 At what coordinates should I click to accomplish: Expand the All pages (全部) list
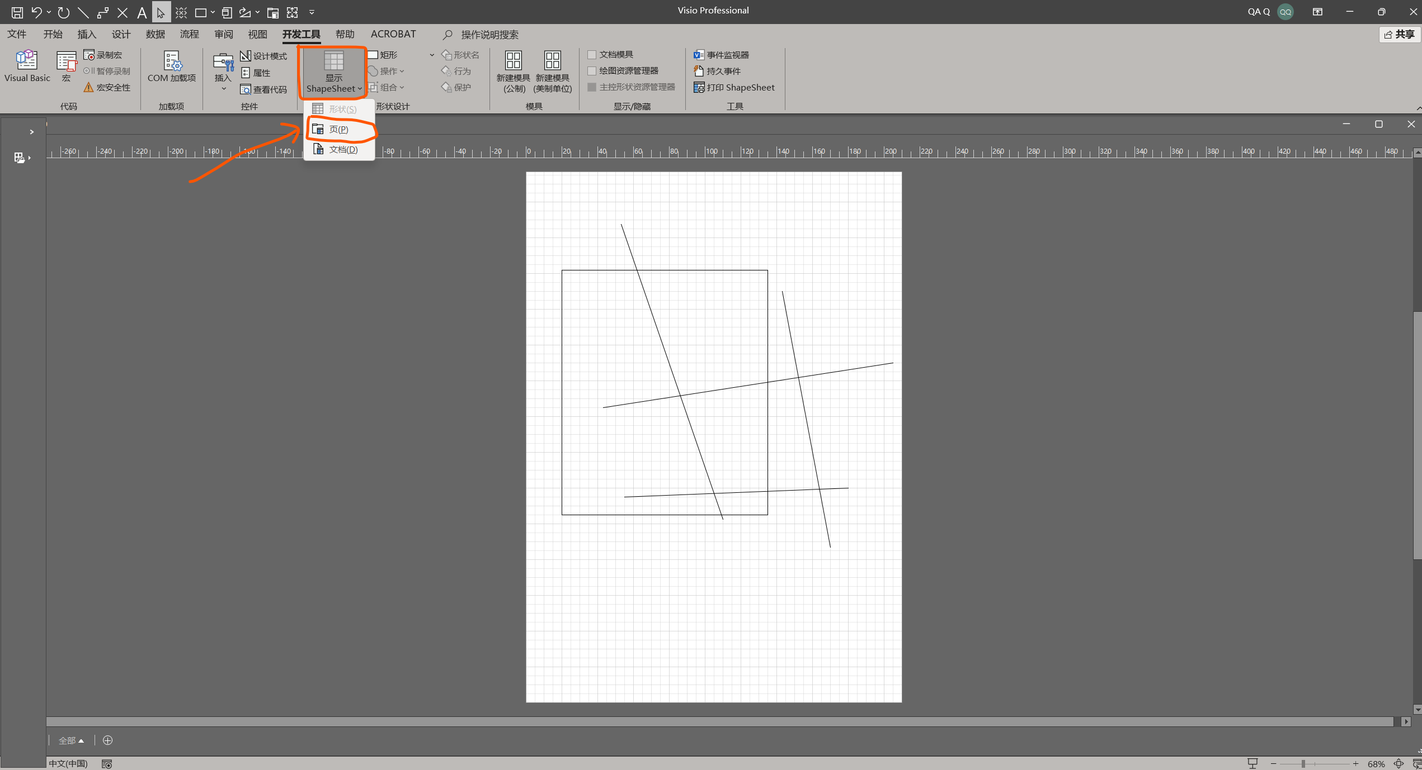pos(71,740)
